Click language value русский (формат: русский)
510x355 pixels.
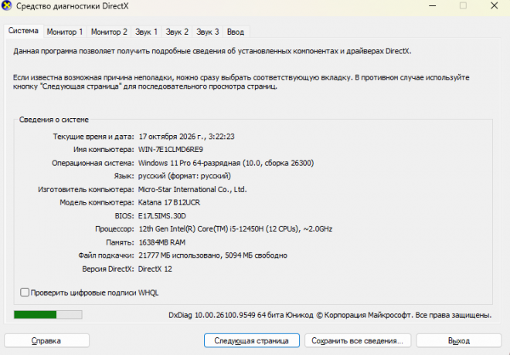click(185, 176)
